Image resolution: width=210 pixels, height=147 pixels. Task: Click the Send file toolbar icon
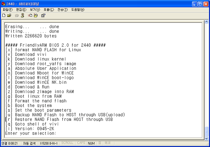click(x=30, y=15)
